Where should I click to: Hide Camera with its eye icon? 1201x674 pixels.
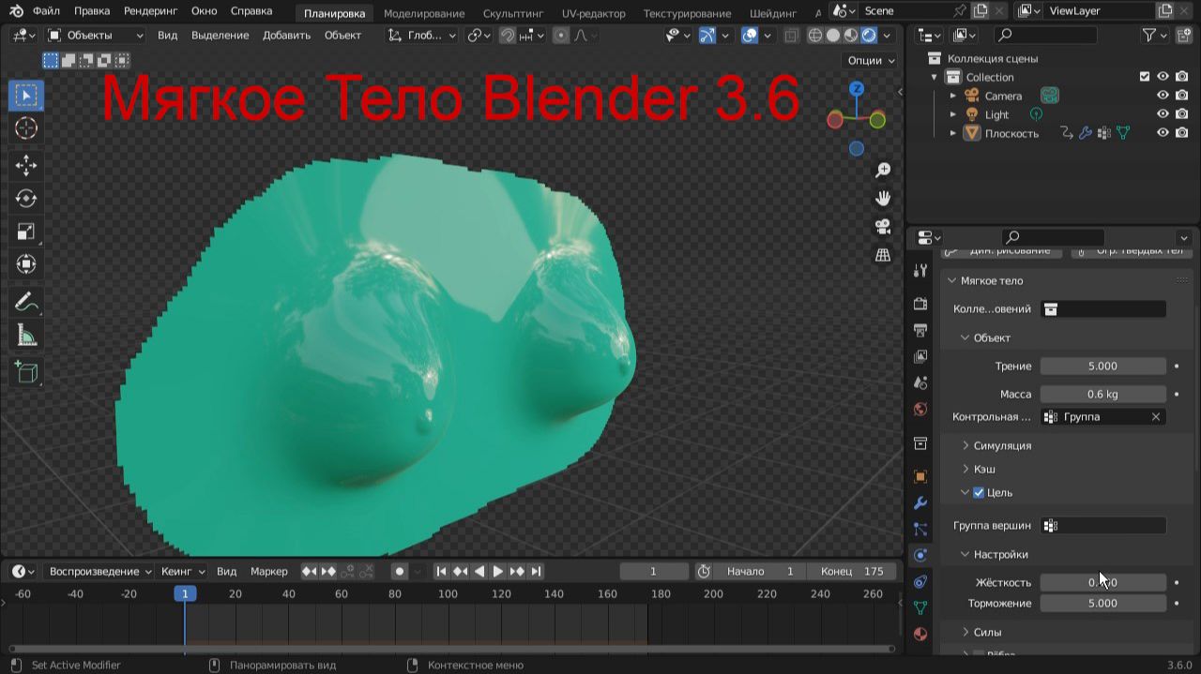tap(1163, 96)
